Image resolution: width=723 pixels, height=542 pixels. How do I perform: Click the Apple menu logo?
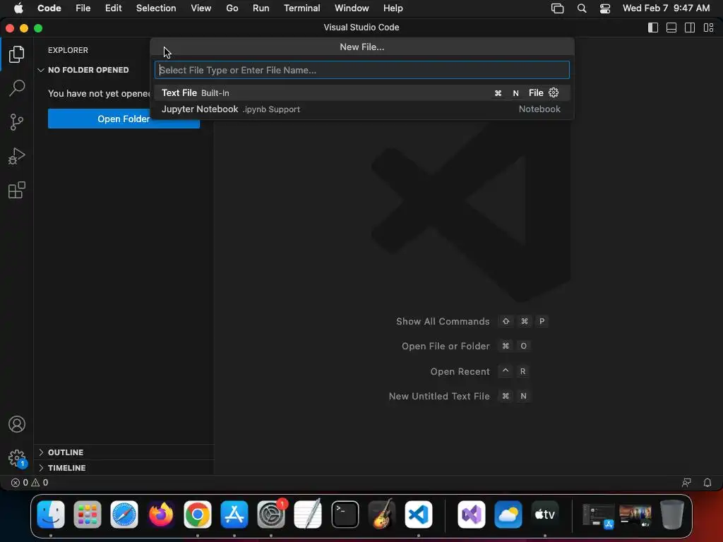[x=18, y=8]
